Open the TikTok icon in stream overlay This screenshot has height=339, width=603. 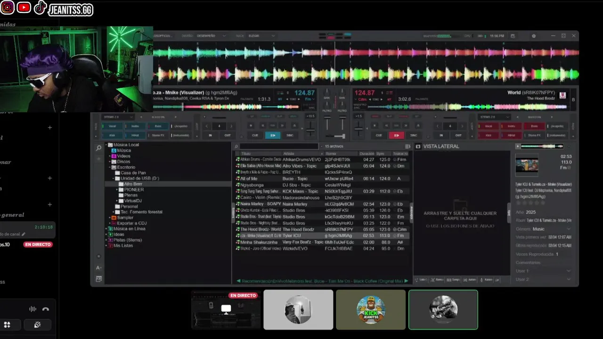tap(40, 8)
